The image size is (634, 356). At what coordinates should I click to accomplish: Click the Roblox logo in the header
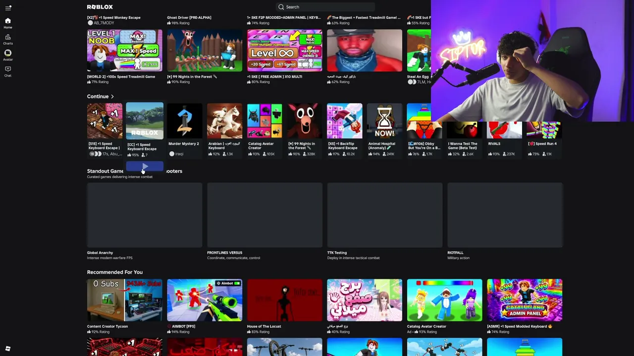coord(100,7)
